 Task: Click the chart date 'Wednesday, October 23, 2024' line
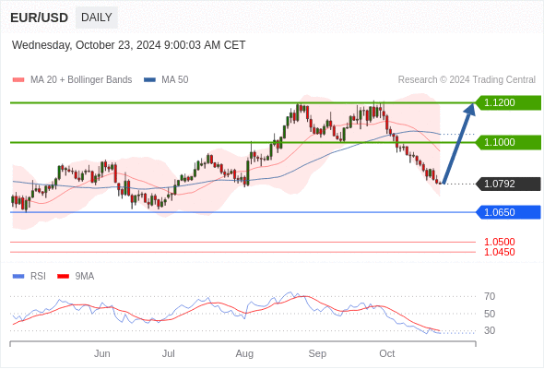tap(129, 45)
